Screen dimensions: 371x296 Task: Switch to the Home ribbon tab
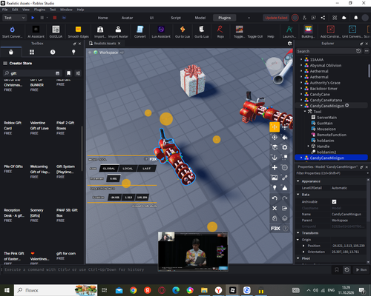click(102, 18)
